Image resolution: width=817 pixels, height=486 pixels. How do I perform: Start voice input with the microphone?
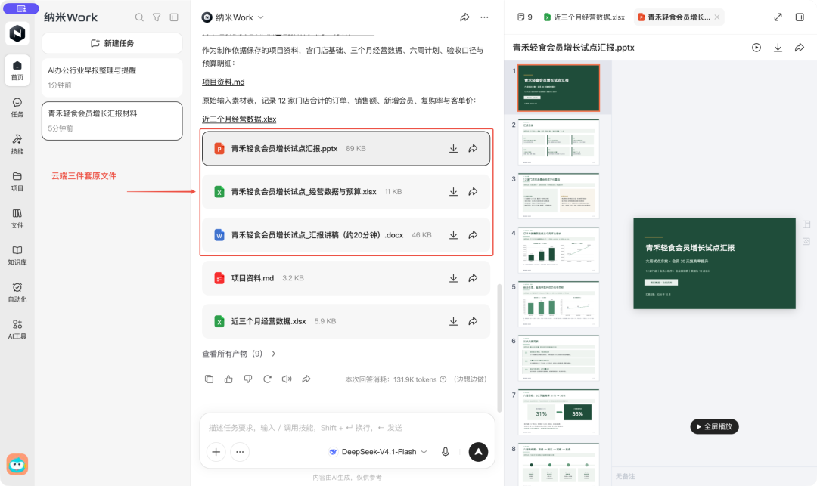pyautogui.click(x=445, y=452)
